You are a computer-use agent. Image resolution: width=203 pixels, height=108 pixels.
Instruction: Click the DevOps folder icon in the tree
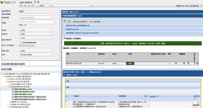[x=8, y=82]
